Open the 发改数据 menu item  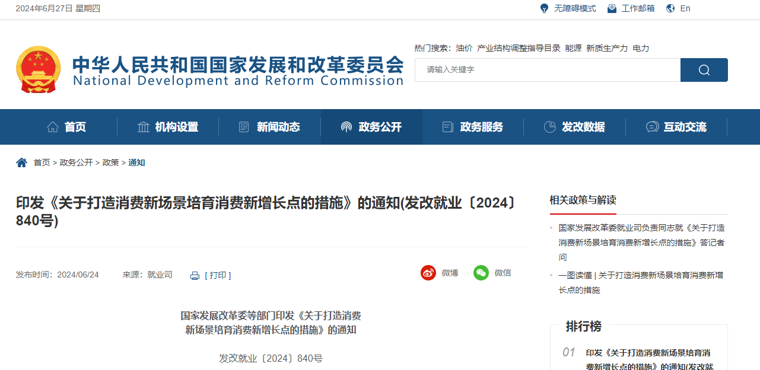click(x=583, y=127)
